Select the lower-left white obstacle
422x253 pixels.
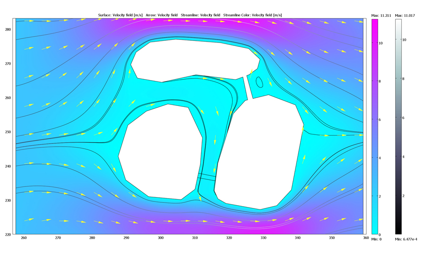click(x=161, y=152)
